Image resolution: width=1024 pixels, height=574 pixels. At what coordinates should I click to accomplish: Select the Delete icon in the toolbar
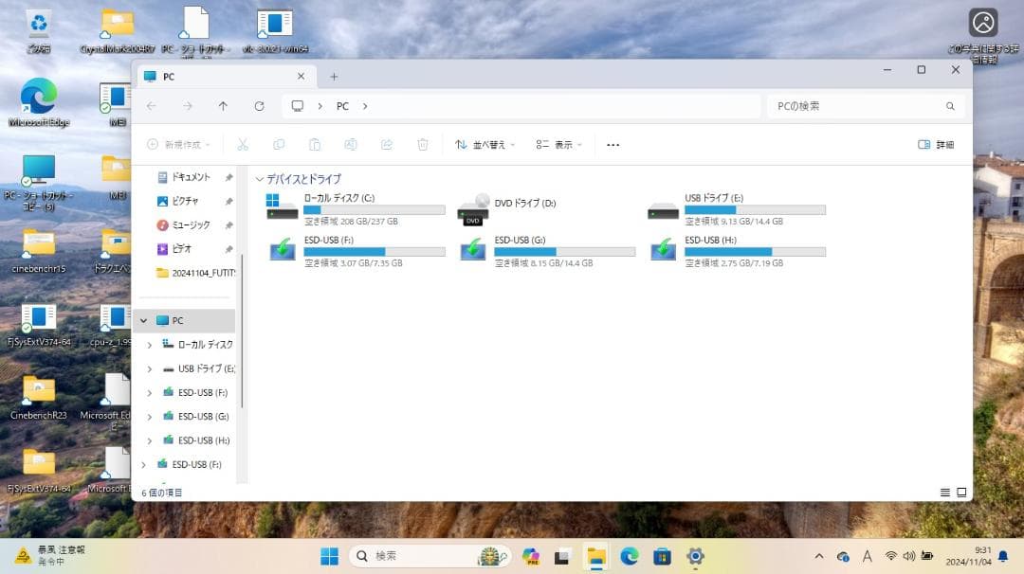click(x=423, y=144)
